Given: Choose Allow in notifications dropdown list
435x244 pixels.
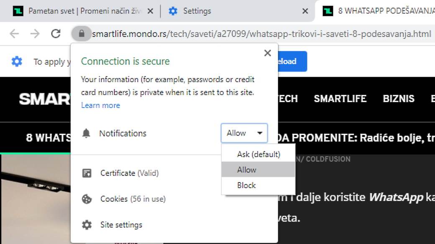Looking at the screenshot, I should coord(247,170).
